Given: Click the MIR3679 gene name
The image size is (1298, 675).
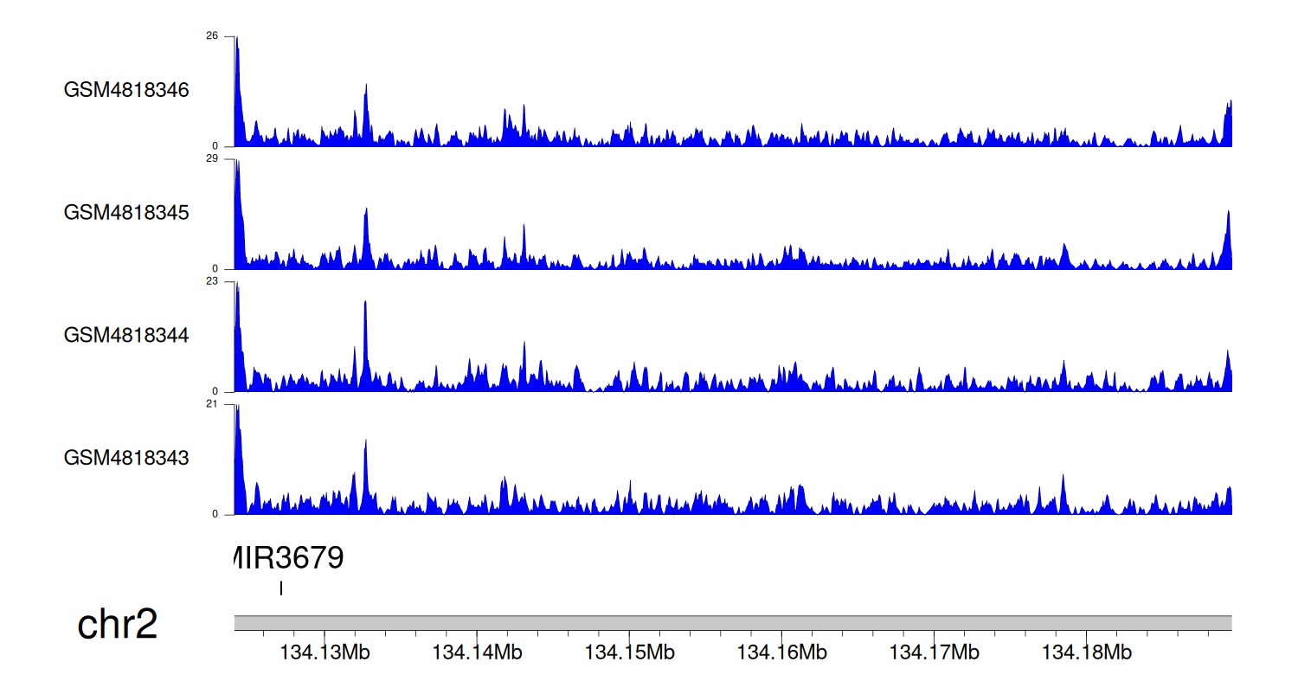Looking at the screenshot, I should (289, 559).
